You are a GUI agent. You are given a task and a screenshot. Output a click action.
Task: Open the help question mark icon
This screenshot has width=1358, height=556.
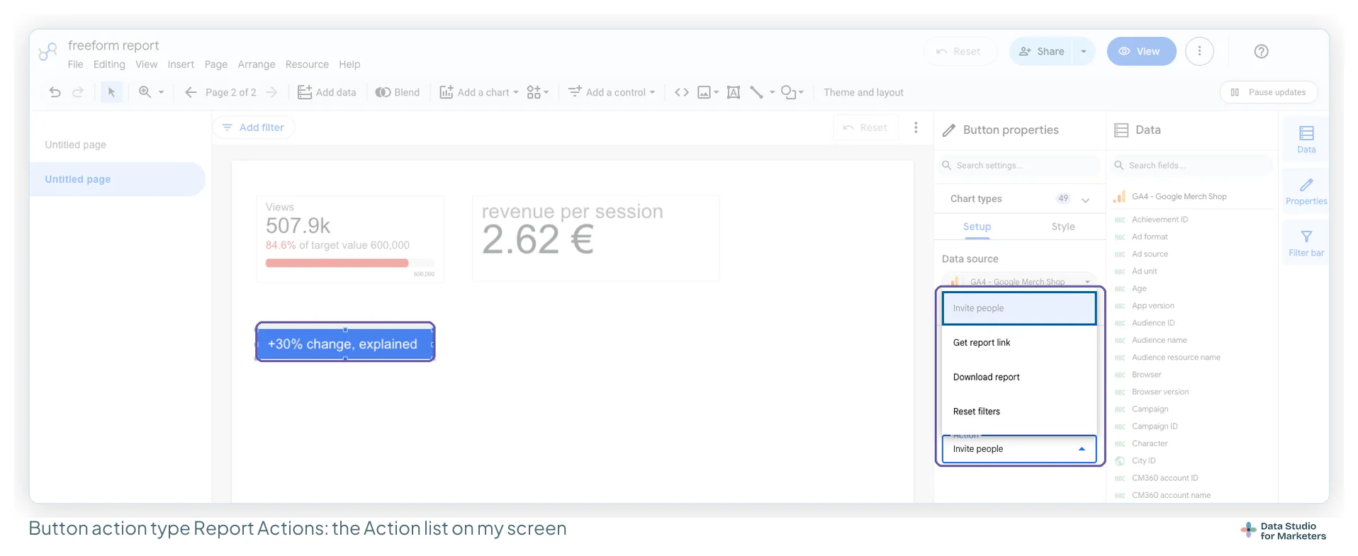coord(1261,51)
